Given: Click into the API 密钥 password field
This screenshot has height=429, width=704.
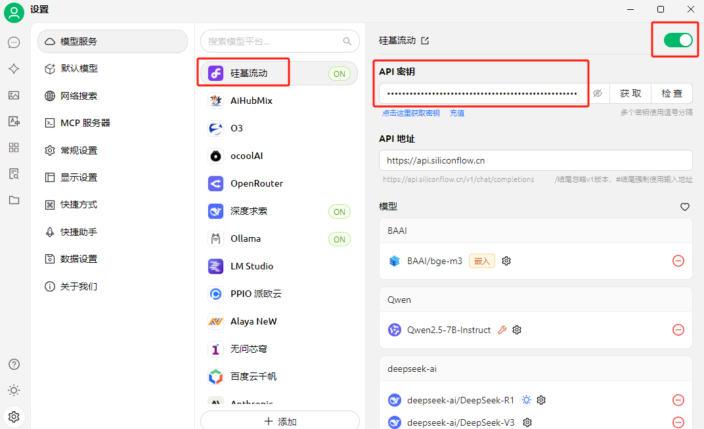Looking at the screenshot, I should [x=483, y=93].
